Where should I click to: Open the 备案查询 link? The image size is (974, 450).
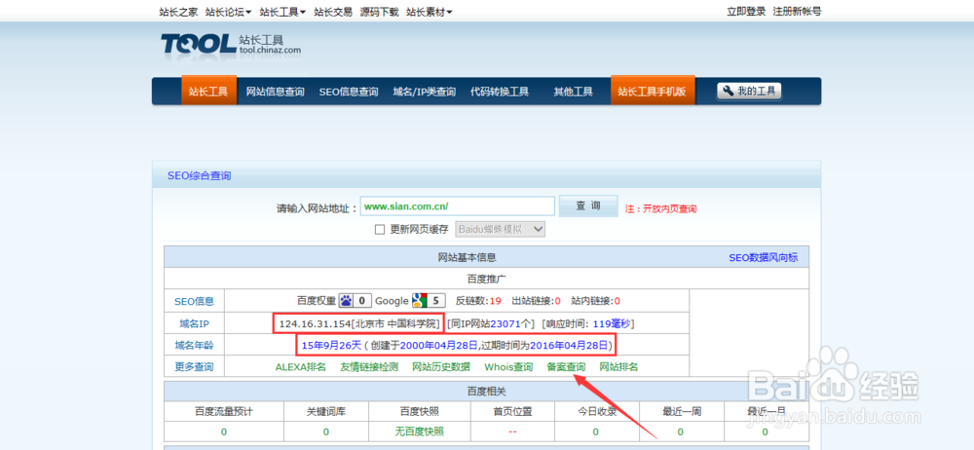coord(566,366)
